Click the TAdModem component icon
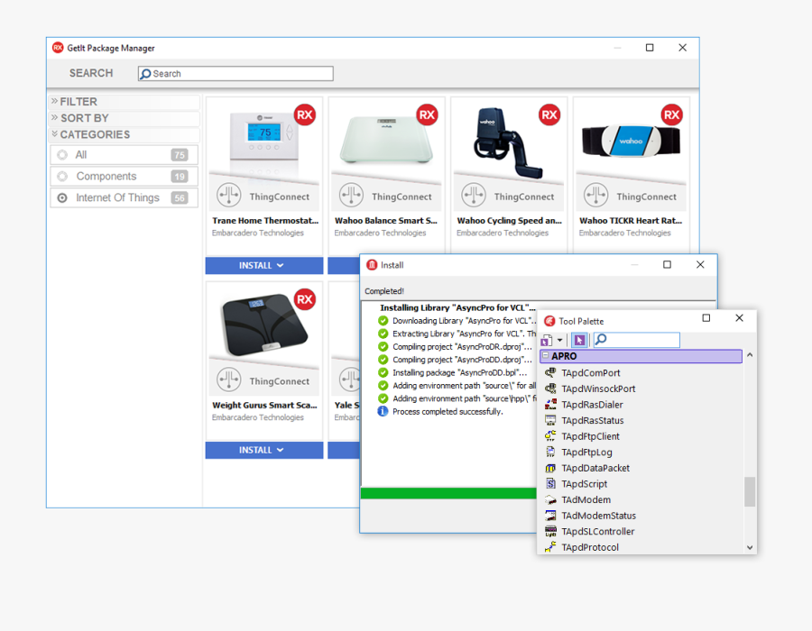Screen dimensions: 812x631 click(550, 499)
